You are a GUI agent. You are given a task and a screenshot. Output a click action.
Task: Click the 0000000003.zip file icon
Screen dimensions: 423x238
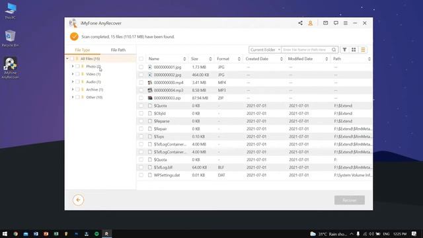tap(150, 98)
